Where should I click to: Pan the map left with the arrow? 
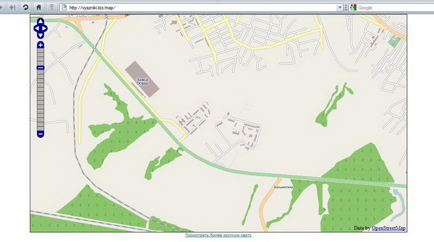click(37, 28)
